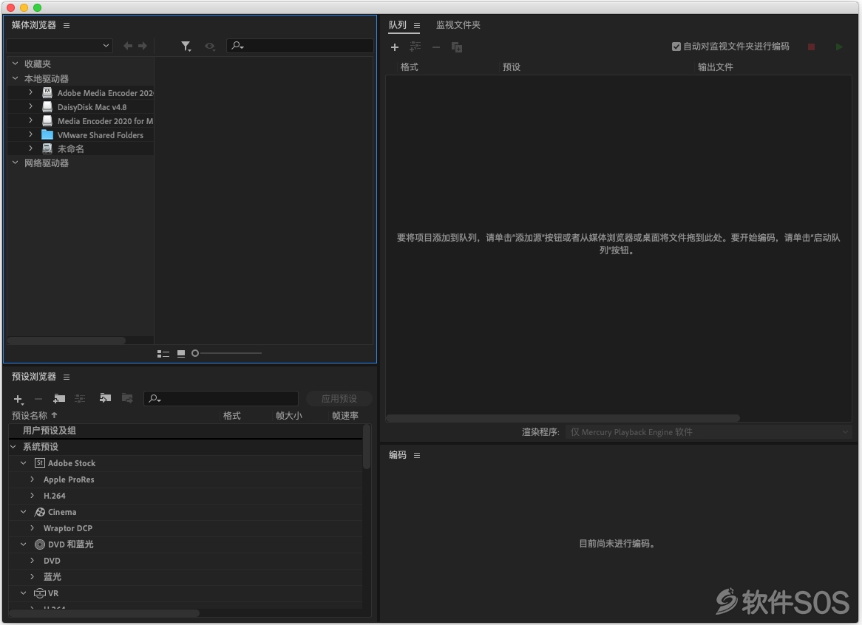Create a new preset with the plus icon
This screenshot has width=862, height=625.
[x=18, y=399]
